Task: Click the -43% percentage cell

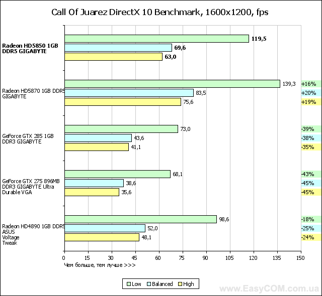Action: 311,174
